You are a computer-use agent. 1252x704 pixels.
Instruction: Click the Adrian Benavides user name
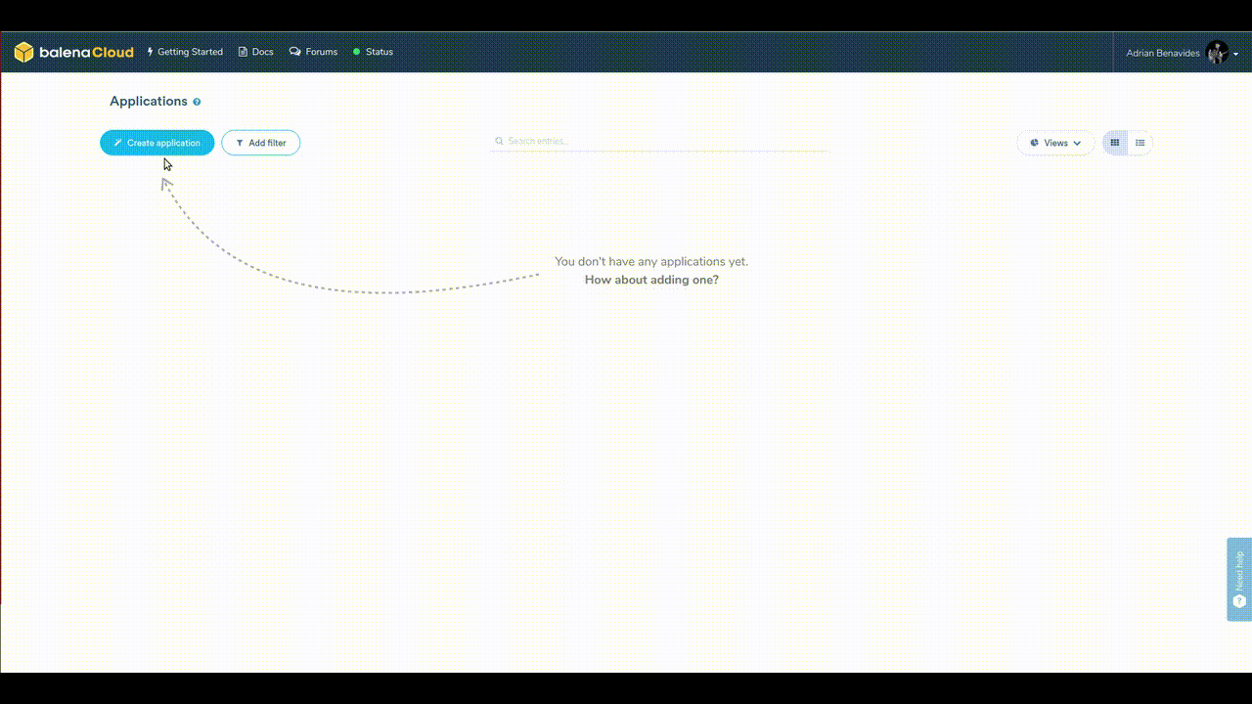click(1162, 53)
